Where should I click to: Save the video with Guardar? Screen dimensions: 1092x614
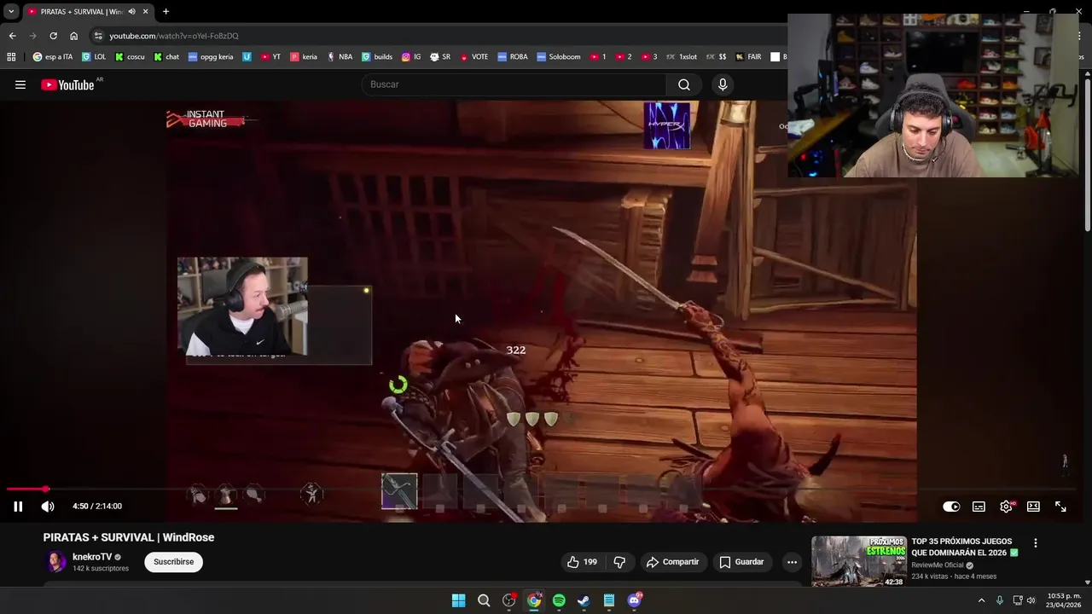[x=741, y=562]
